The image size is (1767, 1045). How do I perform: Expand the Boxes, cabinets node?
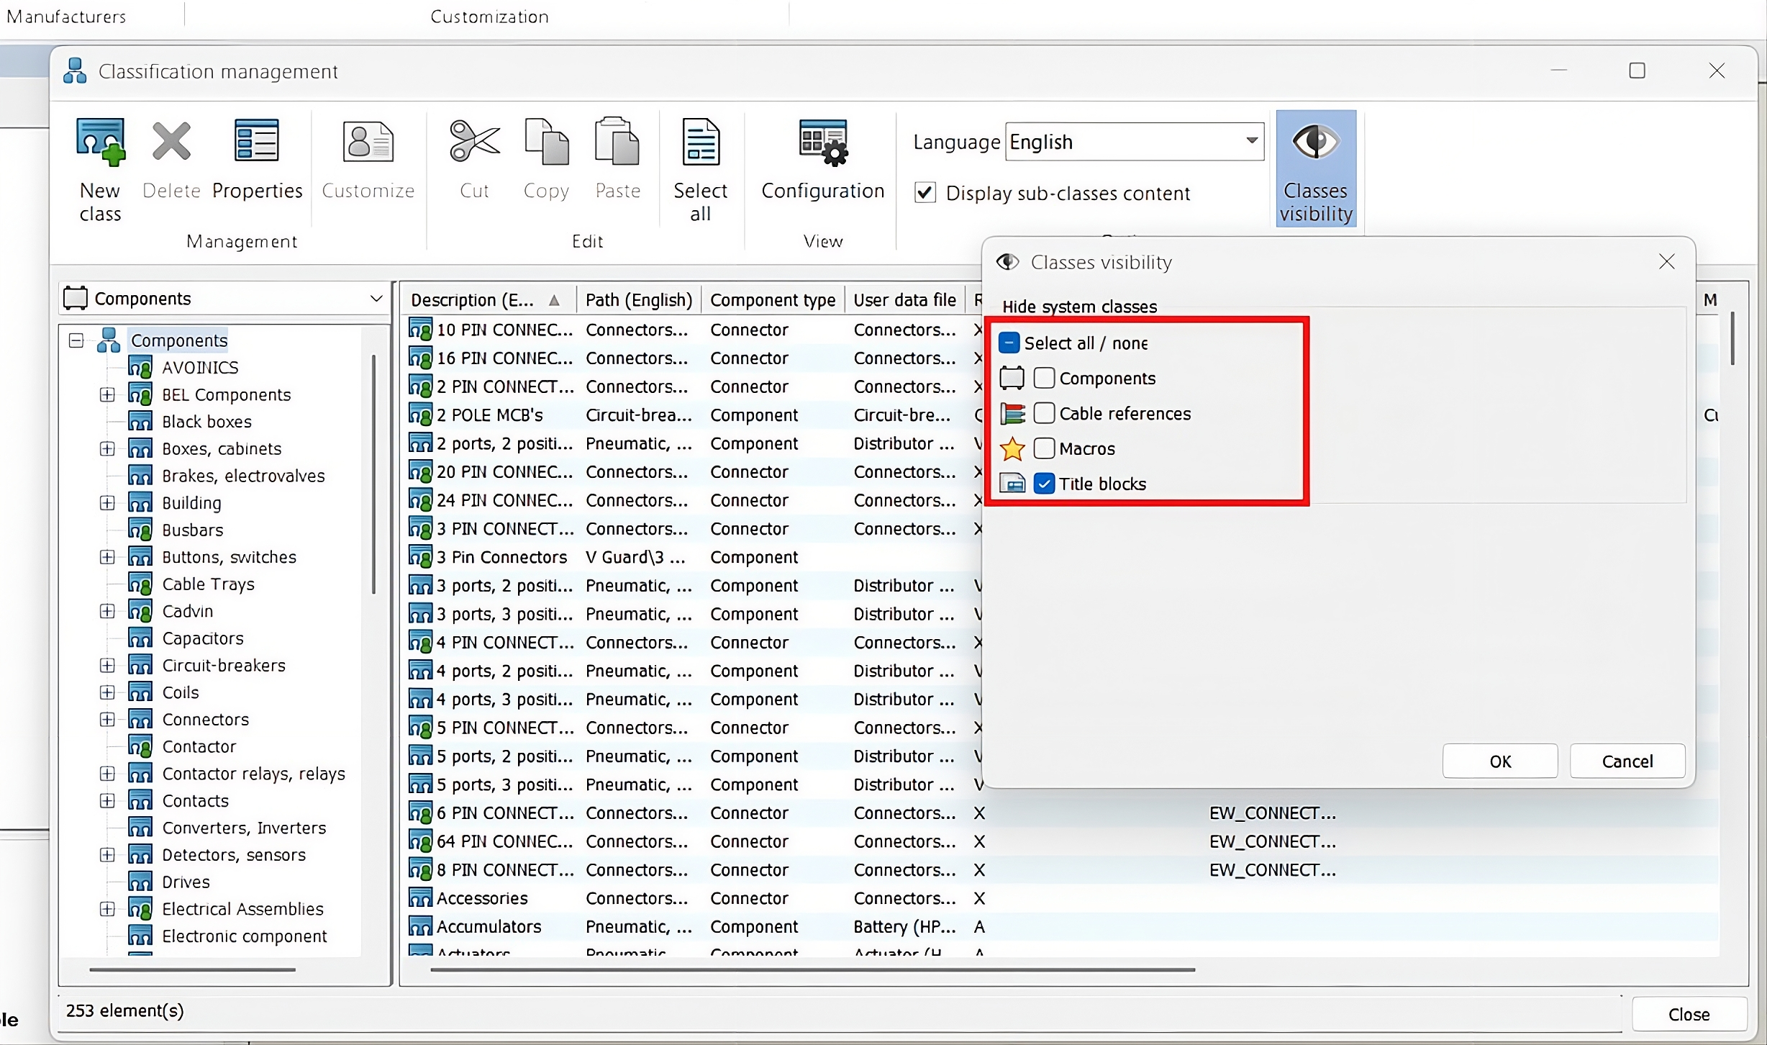[107, 448]
